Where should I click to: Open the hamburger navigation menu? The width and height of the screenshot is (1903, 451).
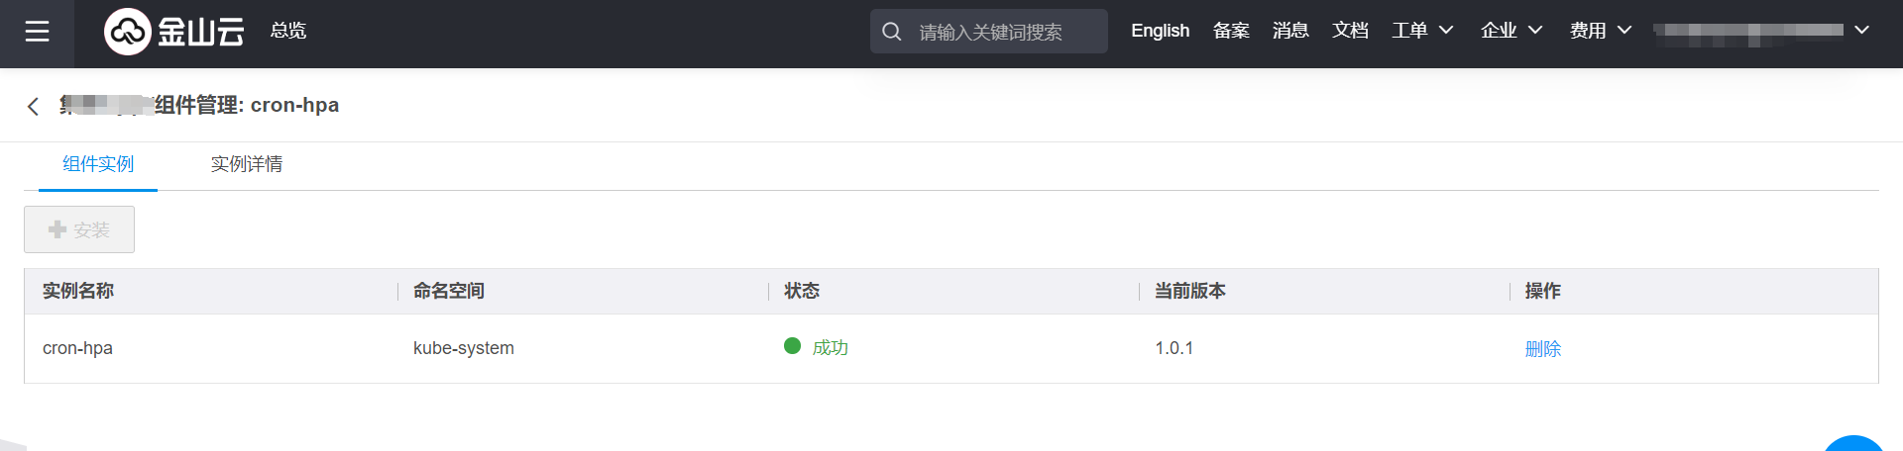coord(37,33)
